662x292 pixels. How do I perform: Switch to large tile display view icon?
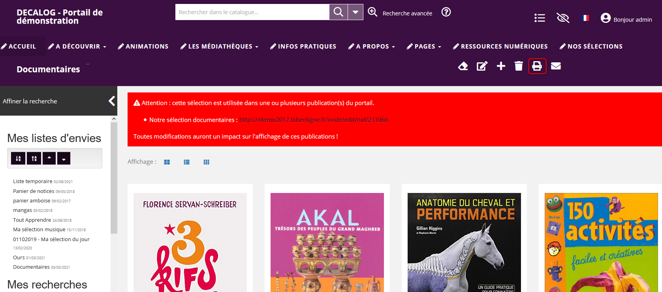167,162
